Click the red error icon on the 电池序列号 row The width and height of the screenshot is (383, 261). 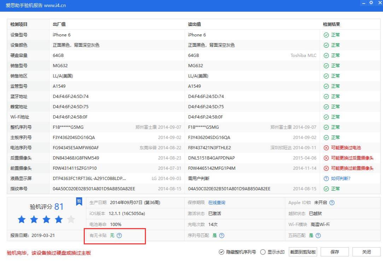[325, 147]
